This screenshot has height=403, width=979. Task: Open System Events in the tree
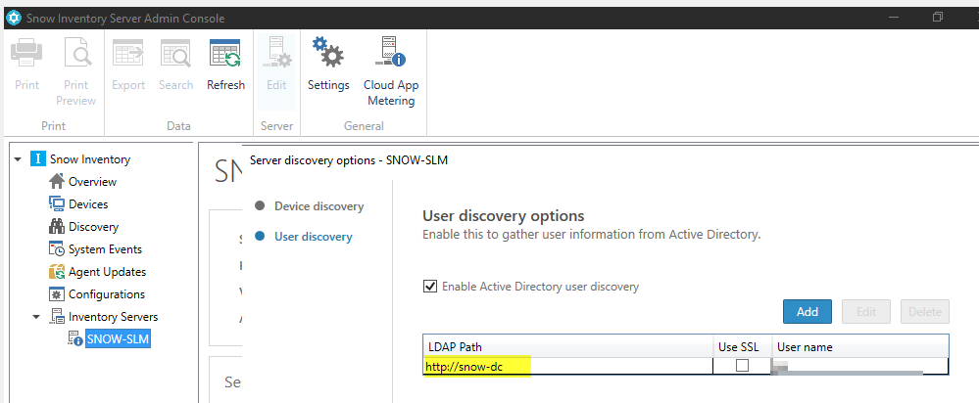click(x=105, y=249)
